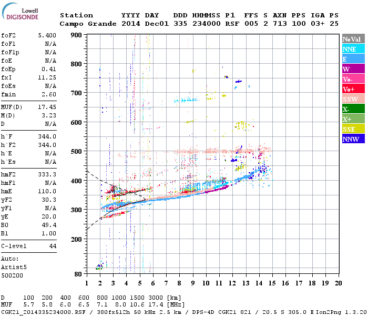The height and width of the screenshot is (316, 368).
Task: Click the B1 value 1.00
Action: tap(49, 234)
